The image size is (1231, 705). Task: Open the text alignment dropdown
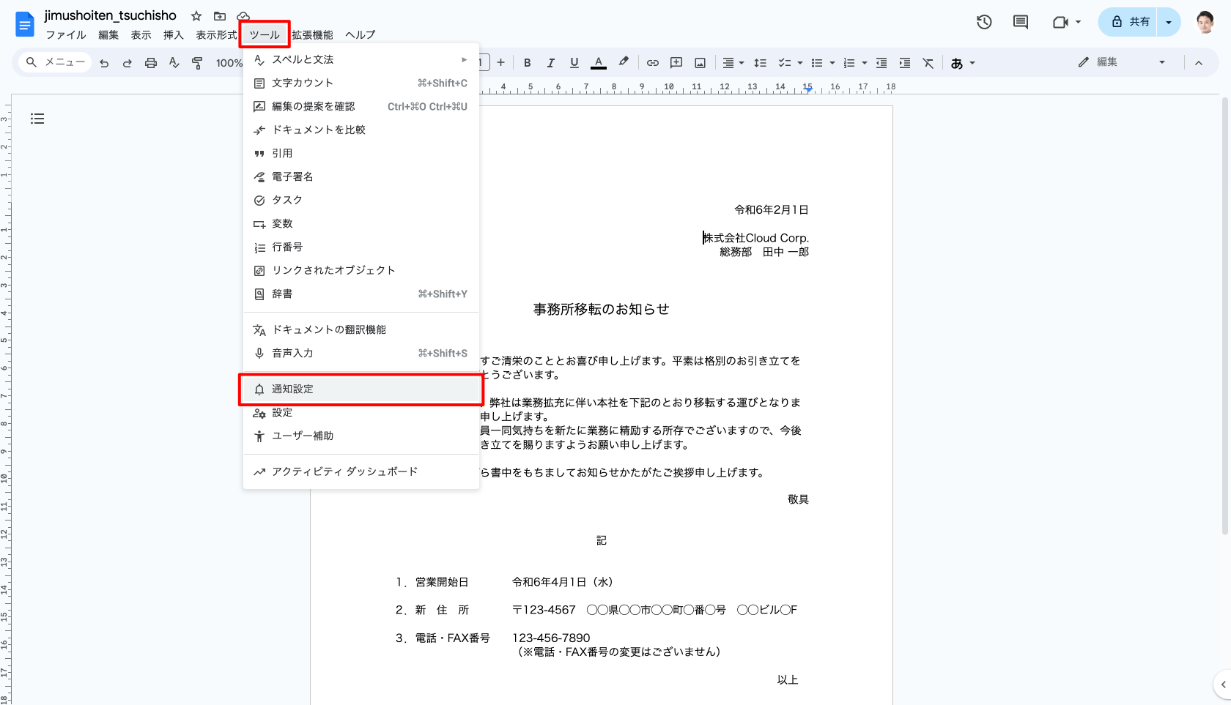point(733,63)
